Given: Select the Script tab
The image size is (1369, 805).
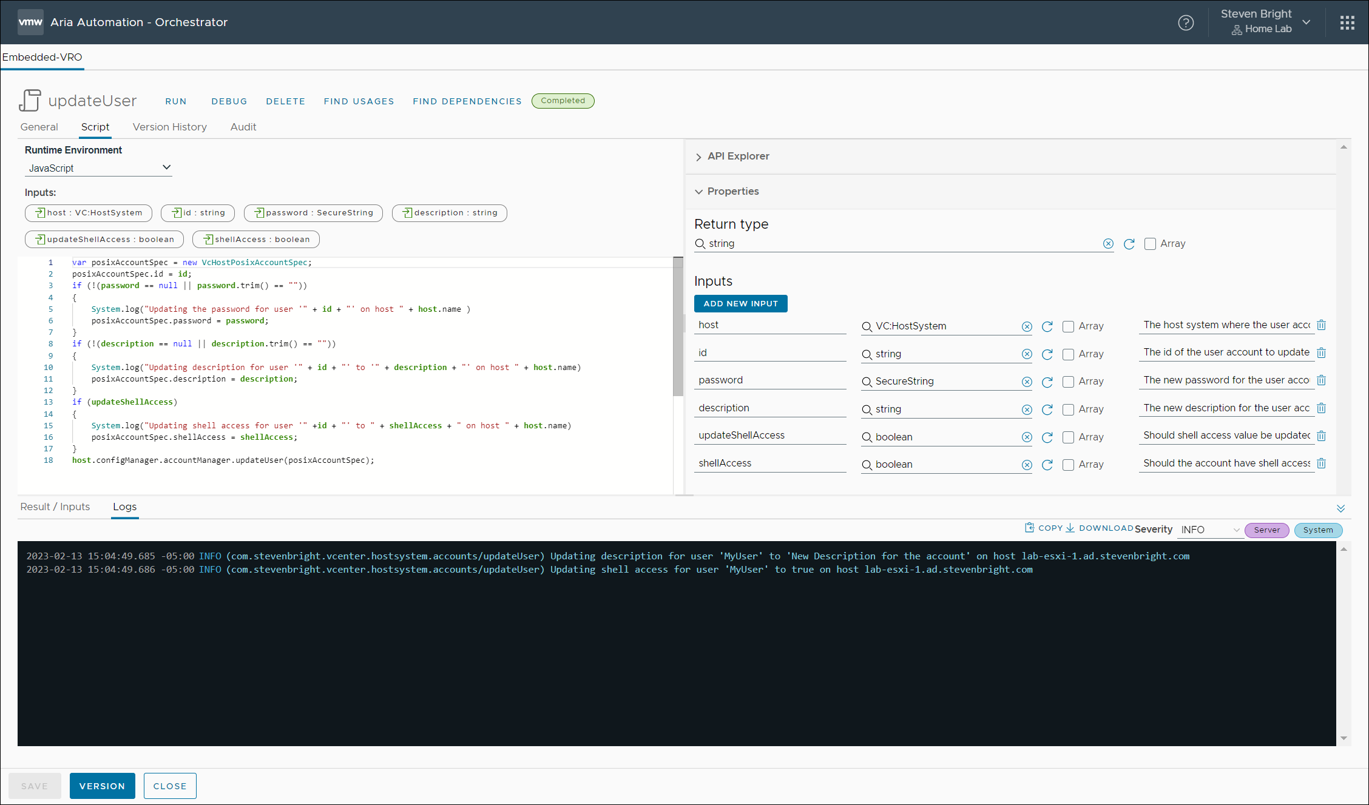Looking at the screenshot, I should pos(95,127).
